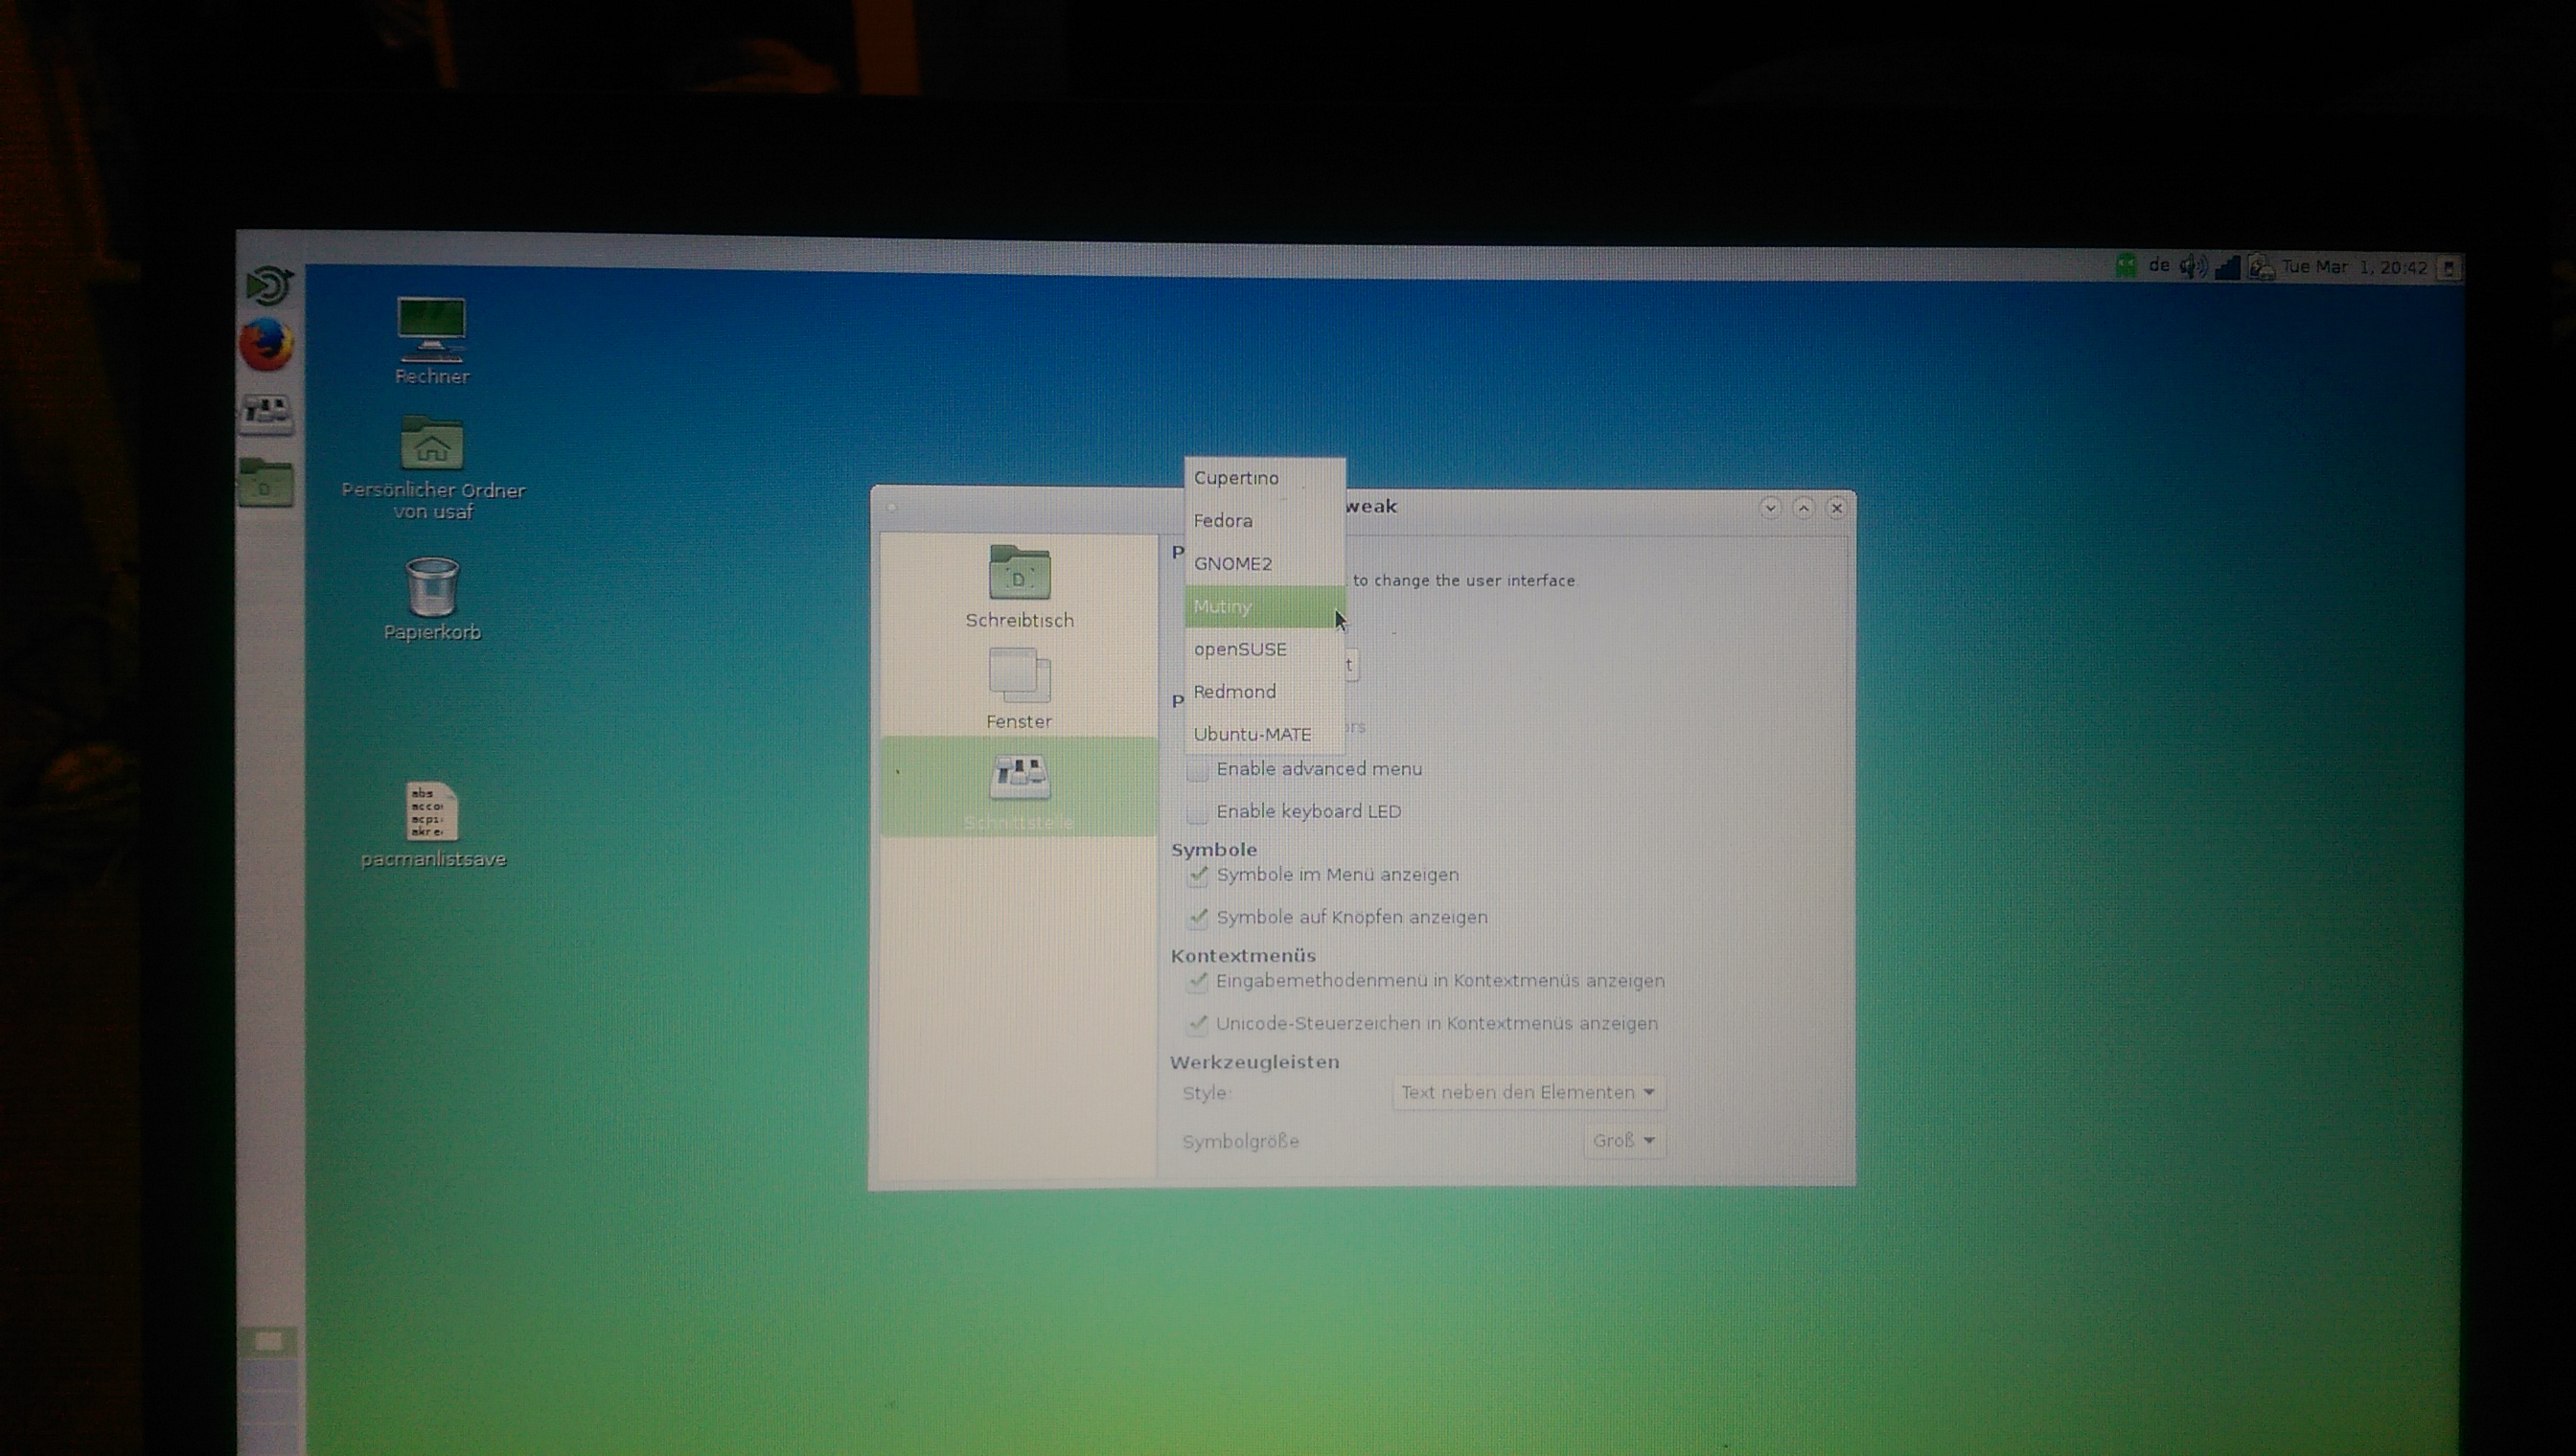This screenshot has width=2576, height=1456.
Task: Launch Firefox from the left panel
Action: pos(266,345)
